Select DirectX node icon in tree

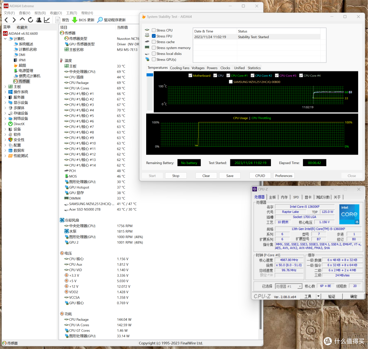(x=10, y=124)
